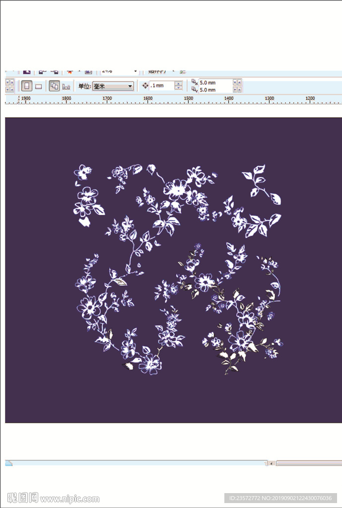Apply page layout to all pages
The height and width of the screenshot is (508, 342).
coord(54,86)
